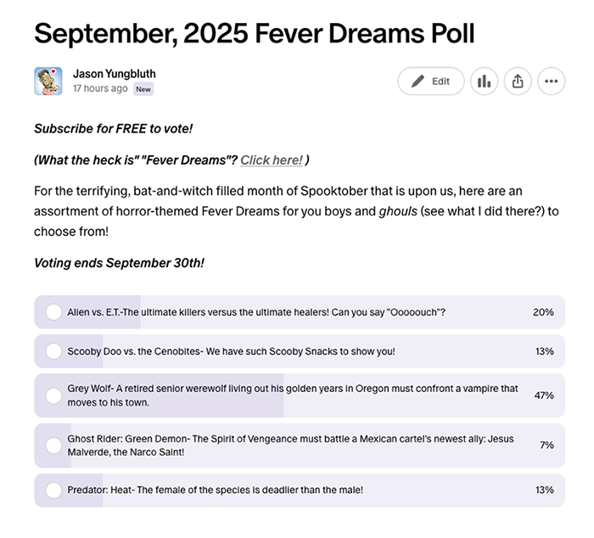This screenshot has width=594, height=538.
Task: Click the 47% result for Grey Wolf
Action: pos(543,395)
